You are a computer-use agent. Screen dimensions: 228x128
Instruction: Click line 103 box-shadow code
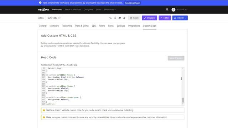point(66,77)
